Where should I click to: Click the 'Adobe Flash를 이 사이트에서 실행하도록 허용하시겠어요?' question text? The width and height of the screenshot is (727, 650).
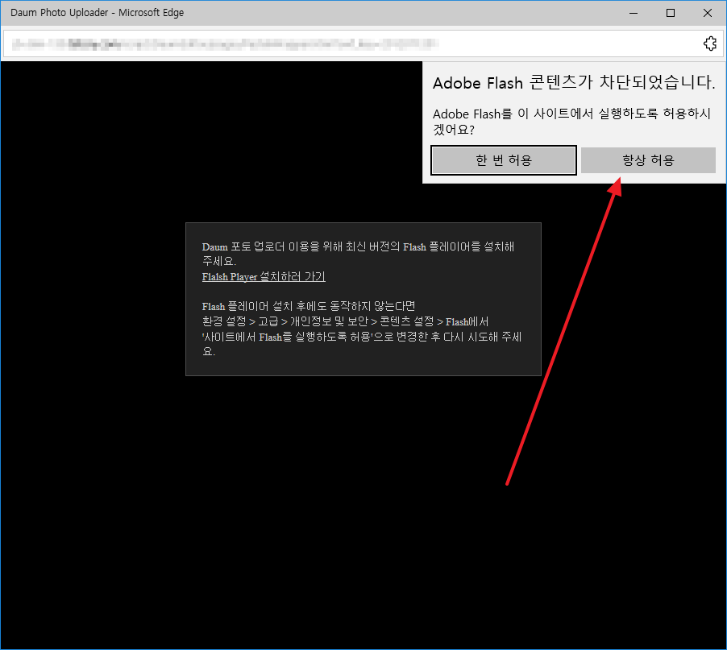[x=571, y=122]
